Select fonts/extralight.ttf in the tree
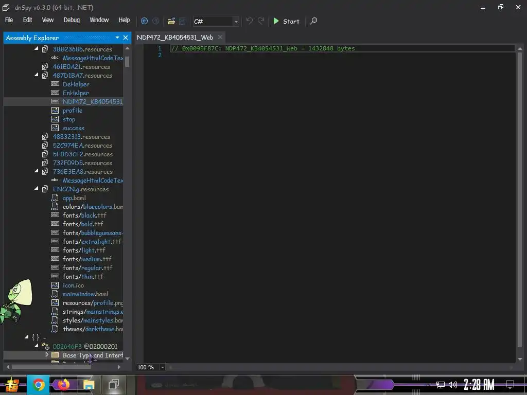Screen dimensions: 527x395 coord(92,242)
